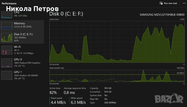Click the 0,8 ms response time value
Image resolution: width=187 pixels, height=107 pixels.
pyautogui.click(x=69, y=92)
